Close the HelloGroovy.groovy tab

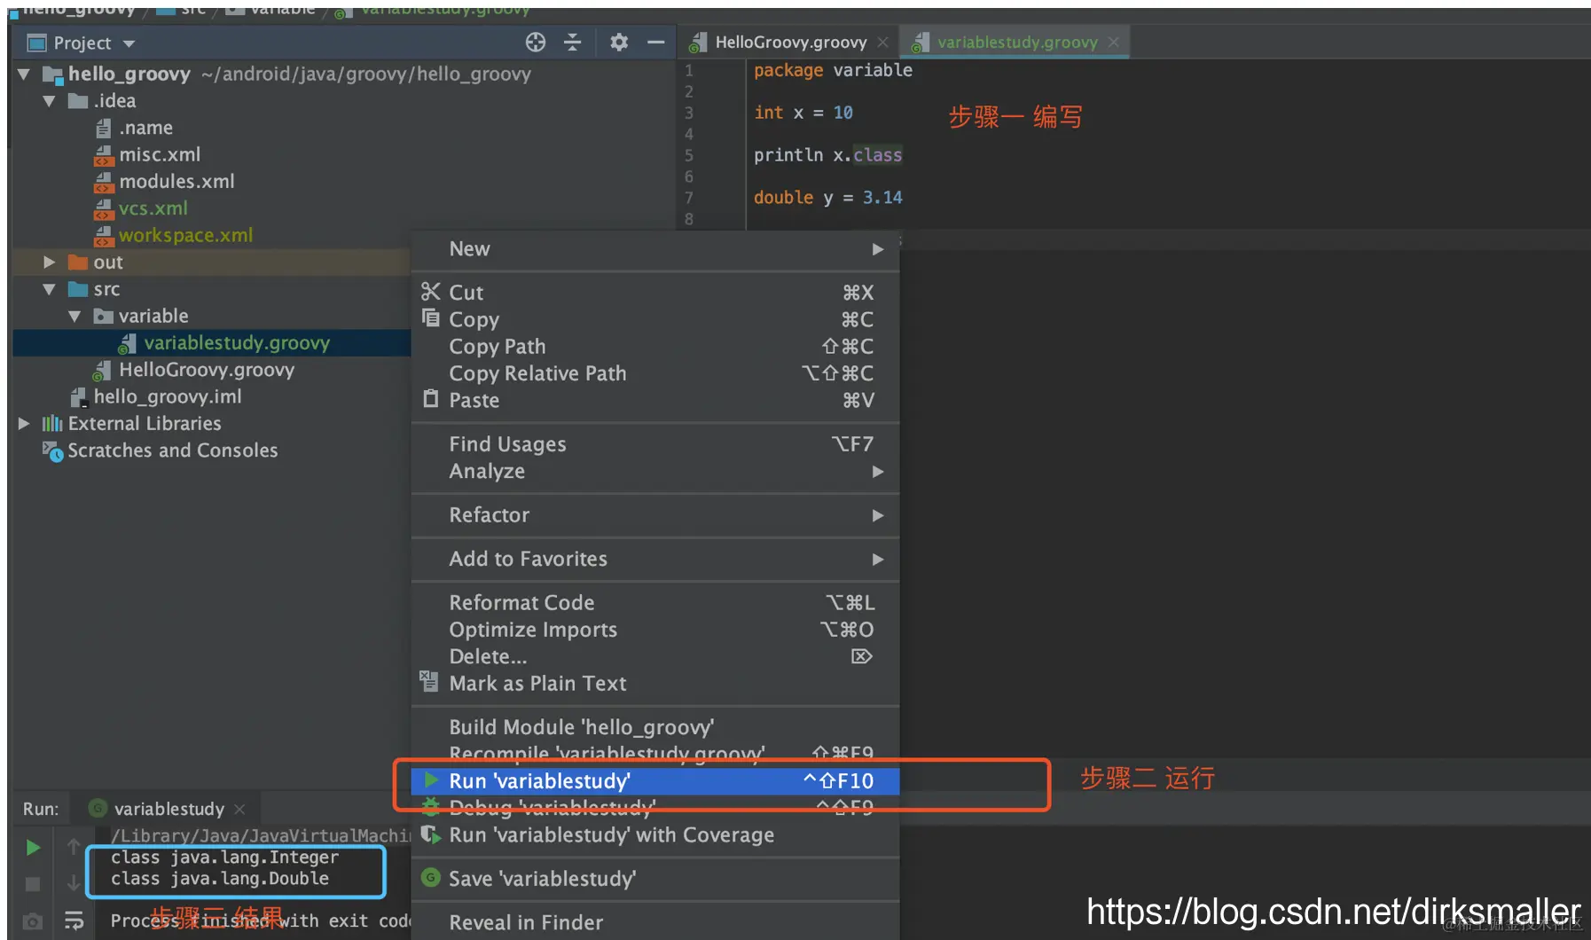click(883, 43)
